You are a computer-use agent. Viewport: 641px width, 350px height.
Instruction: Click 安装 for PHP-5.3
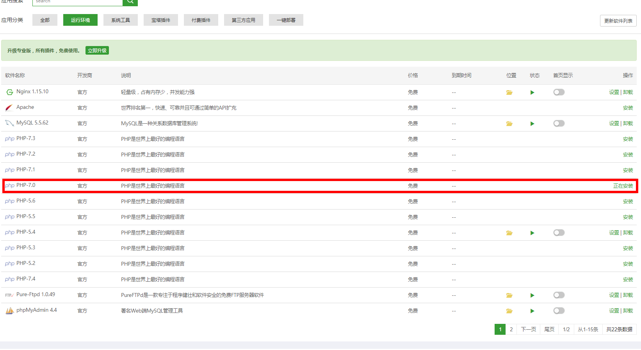628,248
